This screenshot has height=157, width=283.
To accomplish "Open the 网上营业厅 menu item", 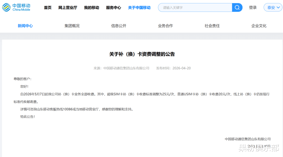I will click(68, 8).
